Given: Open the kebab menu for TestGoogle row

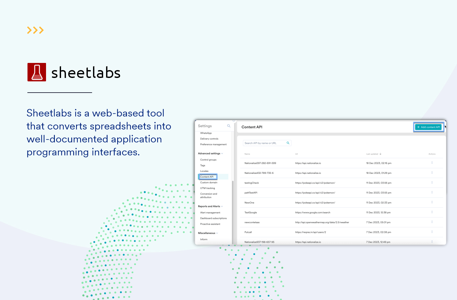Looking at the screenshot, I should [432, 212].
